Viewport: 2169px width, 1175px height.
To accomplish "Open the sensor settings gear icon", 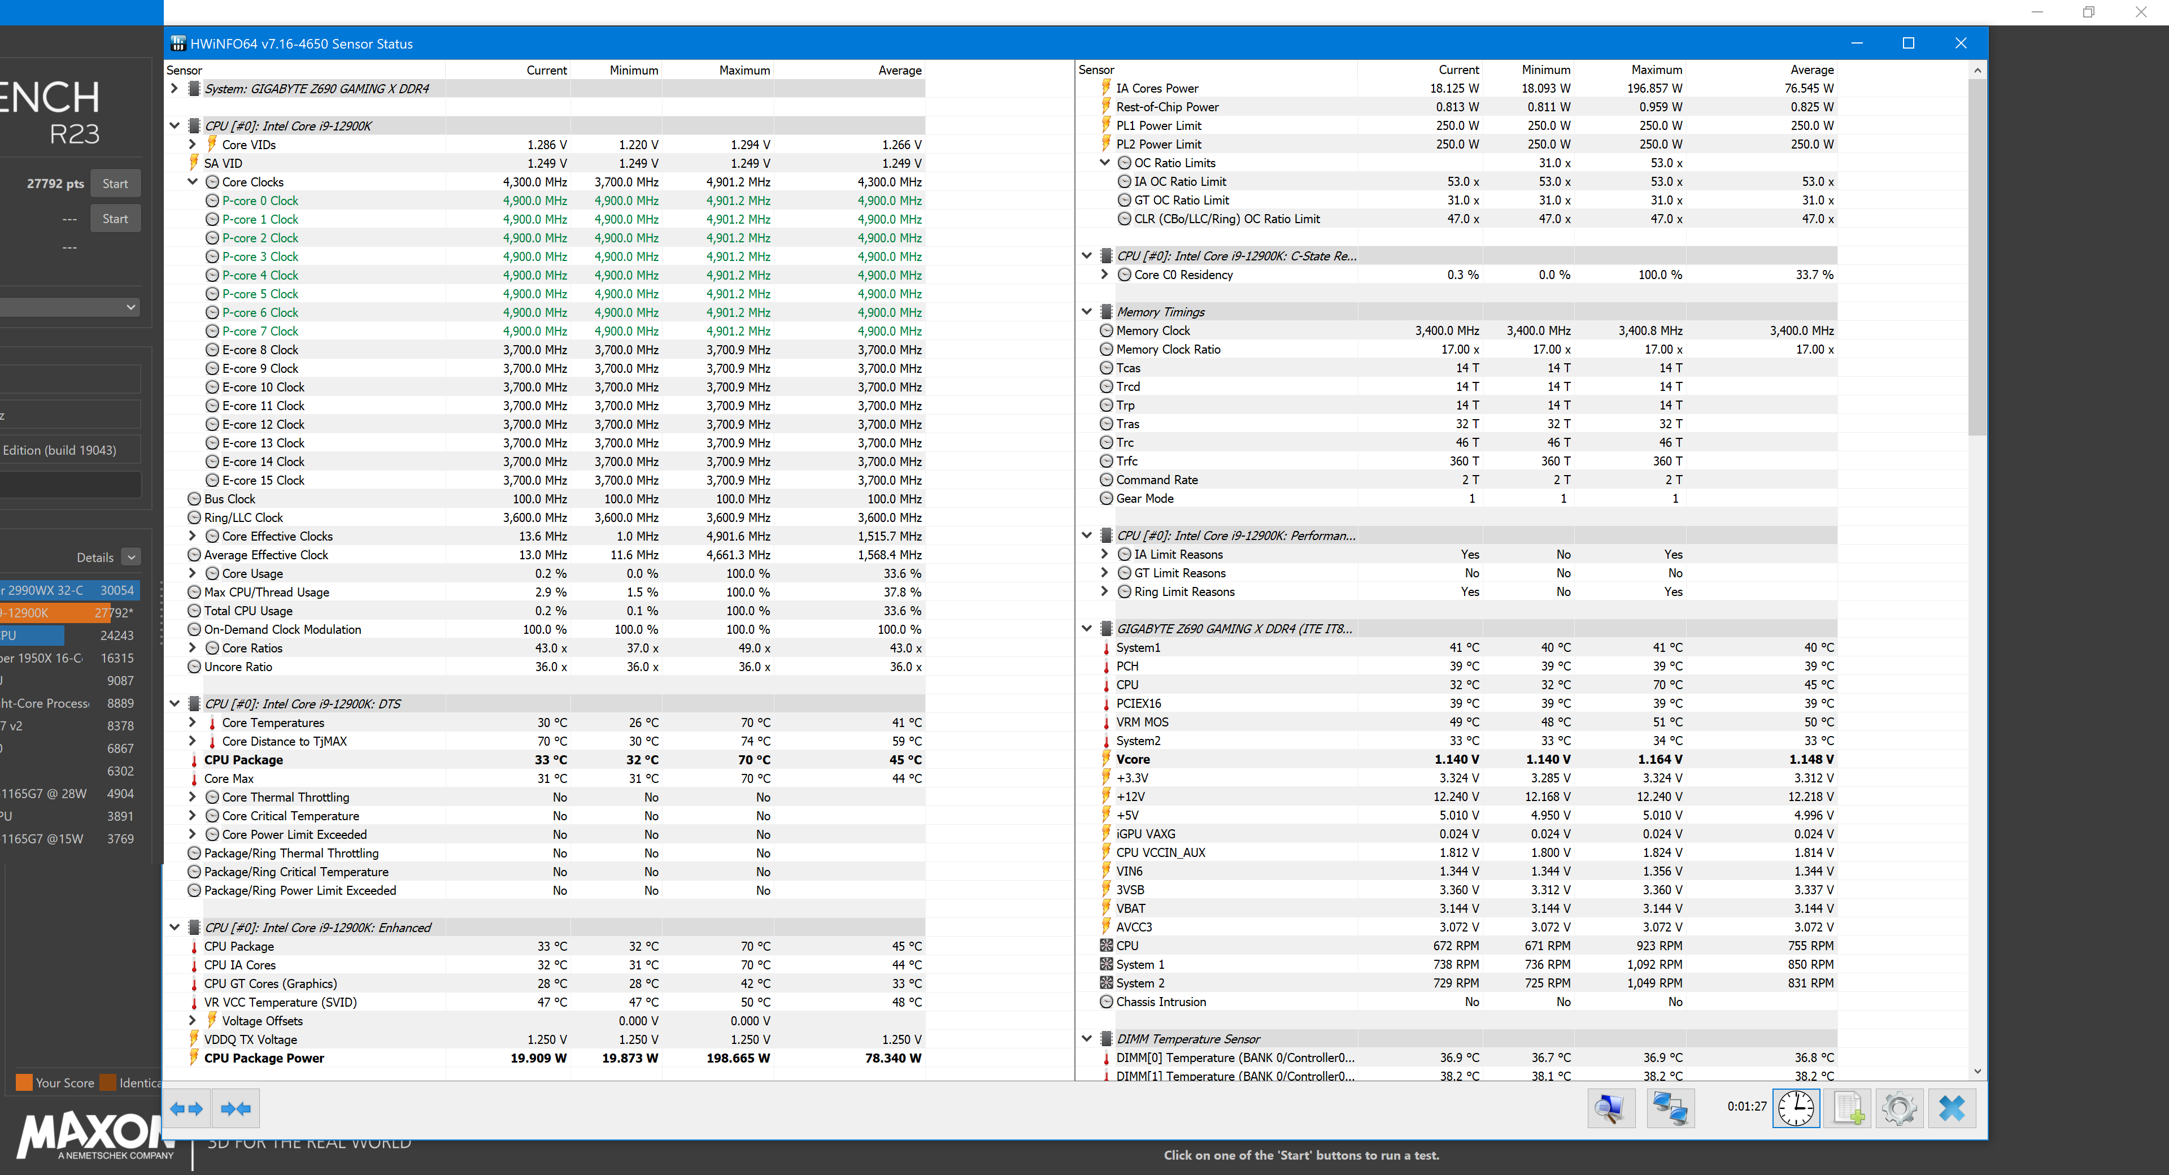I will pos(1898,1108).
